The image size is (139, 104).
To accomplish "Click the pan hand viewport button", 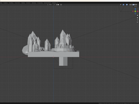I will tap(137, 18).
